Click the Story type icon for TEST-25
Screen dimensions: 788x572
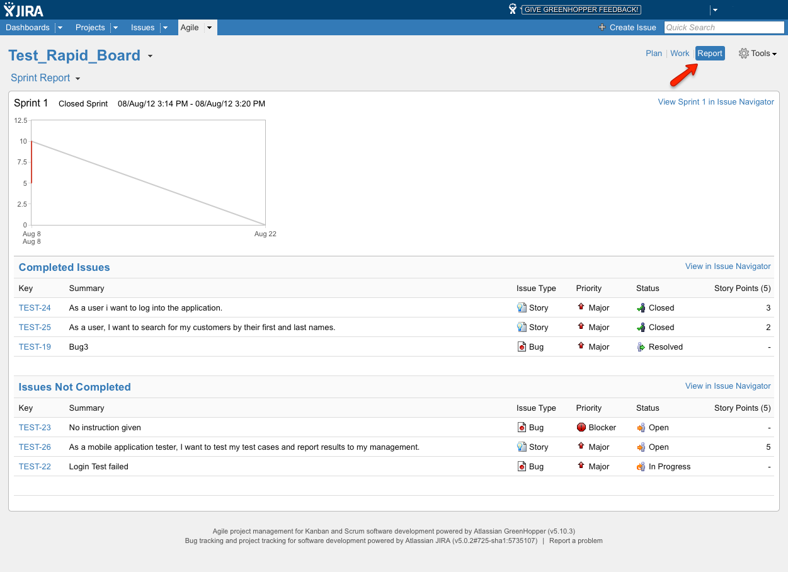click(x=522, y=327)
